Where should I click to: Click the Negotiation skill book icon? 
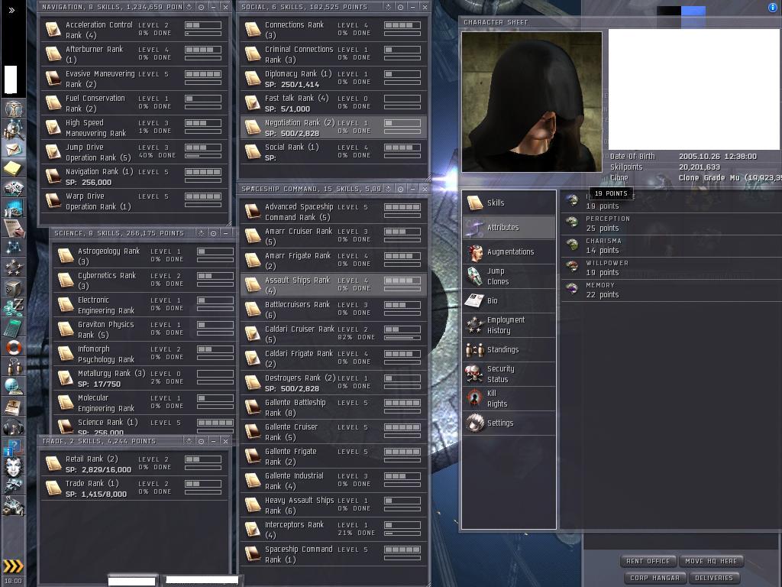[x=253, y=128]
